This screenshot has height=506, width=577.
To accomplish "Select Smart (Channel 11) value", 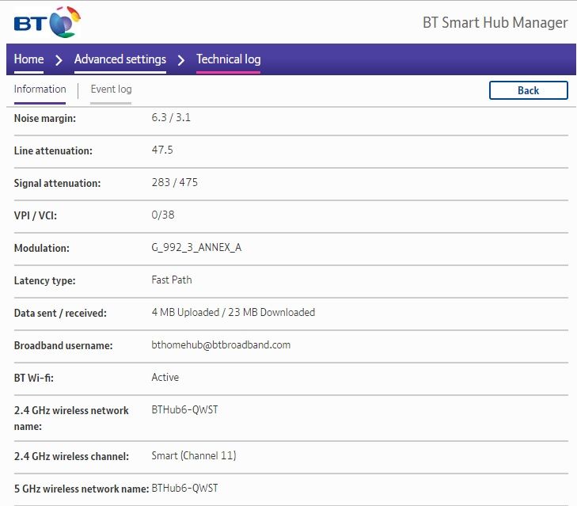I will [x=194, y=455].
